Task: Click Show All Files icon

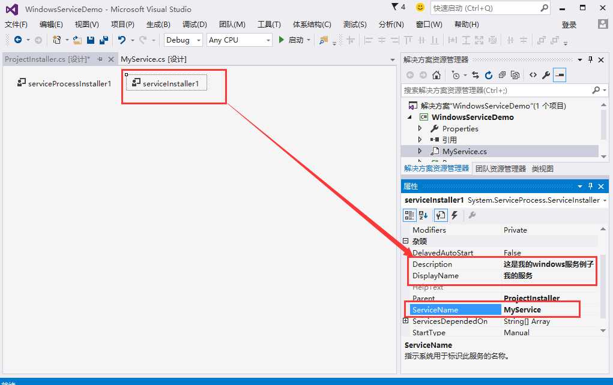Action: coord(515,75)
